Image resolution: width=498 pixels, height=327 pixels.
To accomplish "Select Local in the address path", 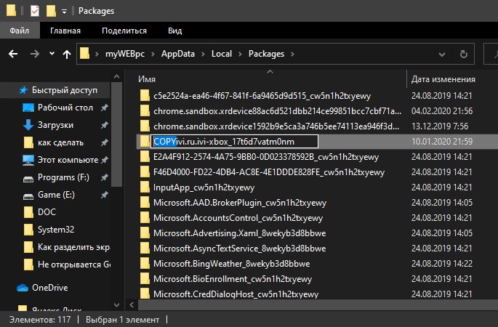I will pyautogui.click(x=222, y=54).
